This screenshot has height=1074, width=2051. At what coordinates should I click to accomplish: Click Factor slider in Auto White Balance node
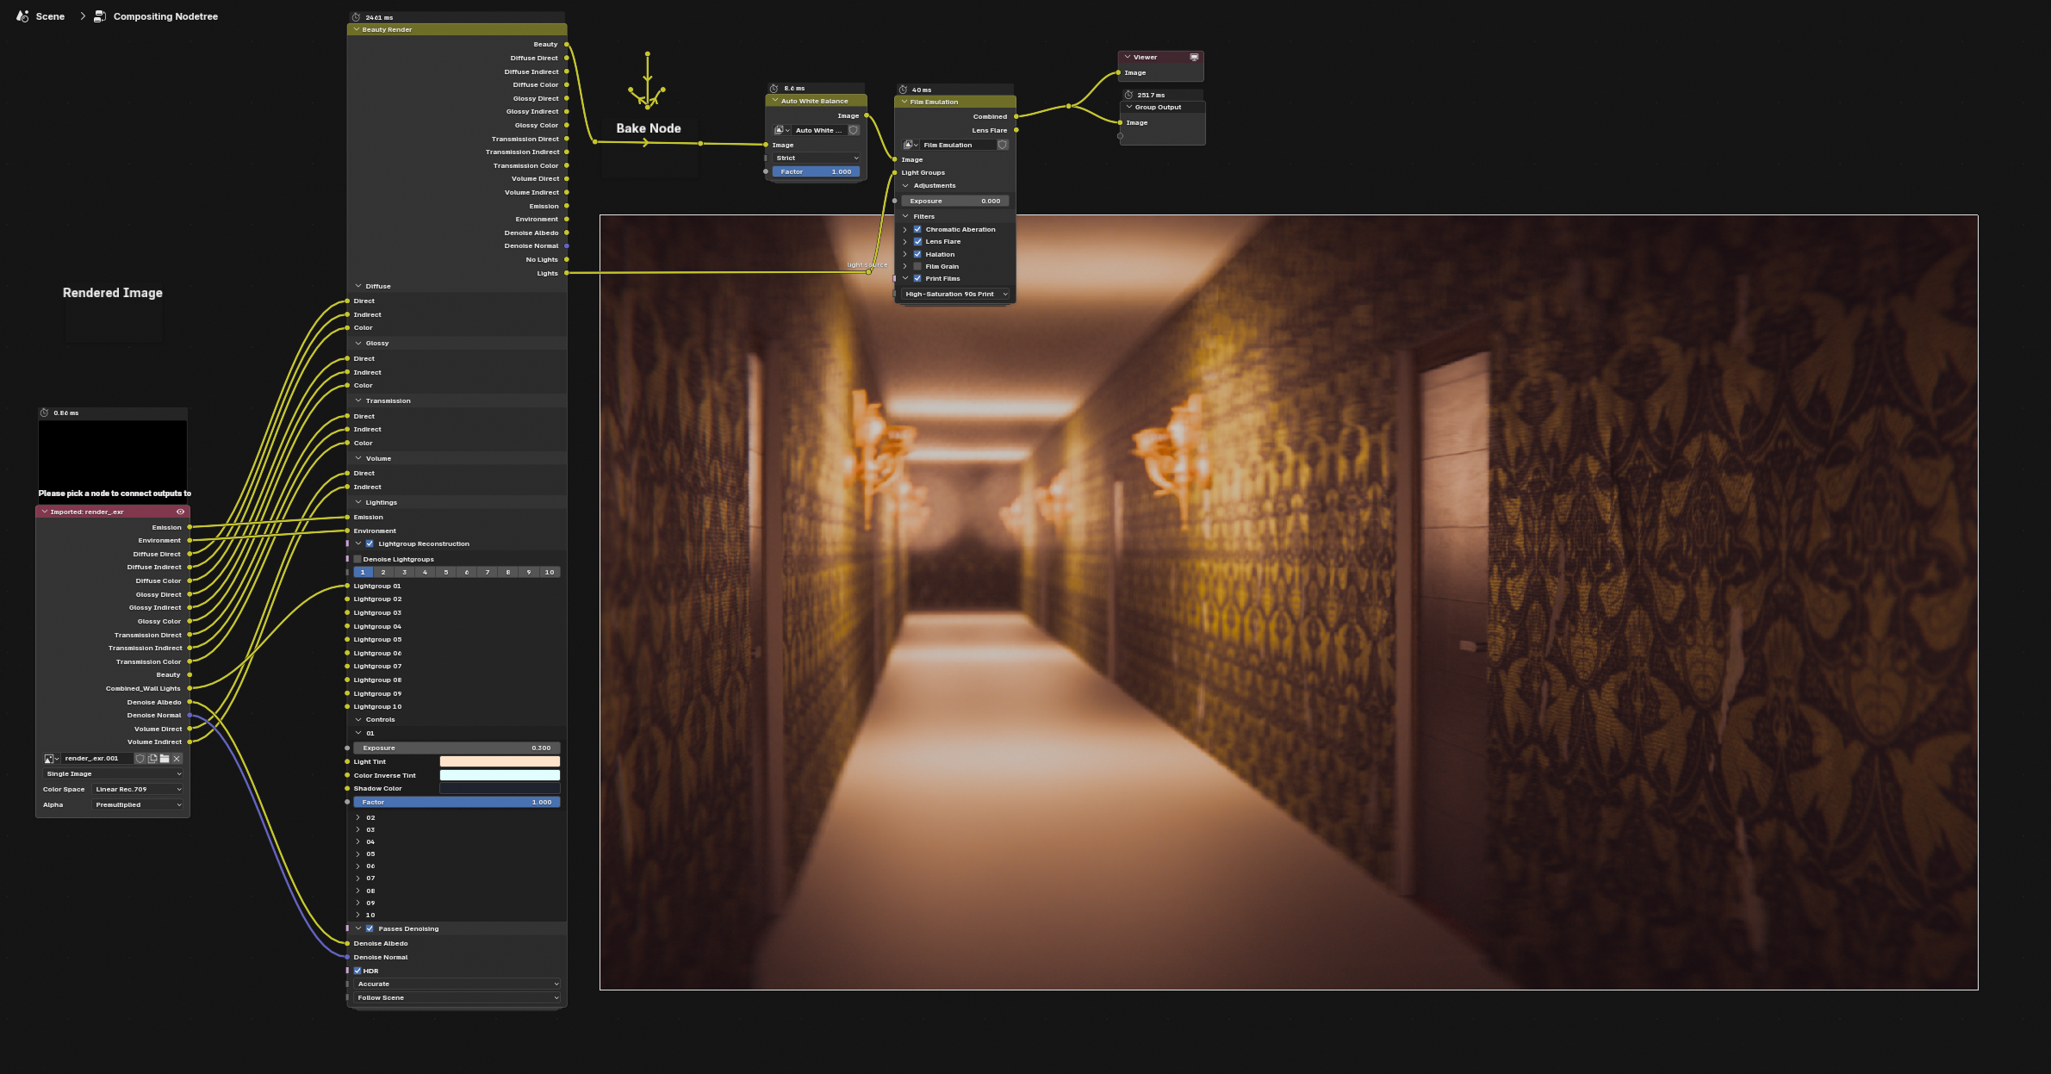point(816,171)
